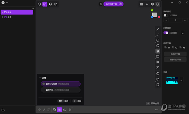This screenshot has width=189, height=114.
Task: Close the temporary construction plane pill
Action: [x=101, y=4]
